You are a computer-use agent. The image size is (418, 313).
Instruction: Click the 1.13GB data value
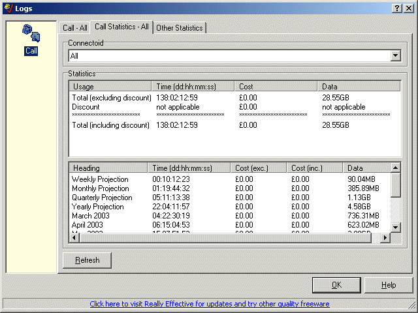pyautogui.click(x=359, y=197)
